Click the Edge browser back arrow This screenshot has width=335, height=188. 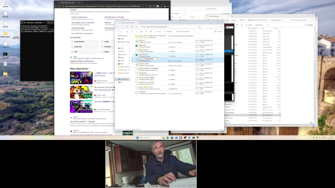point(56,6)
